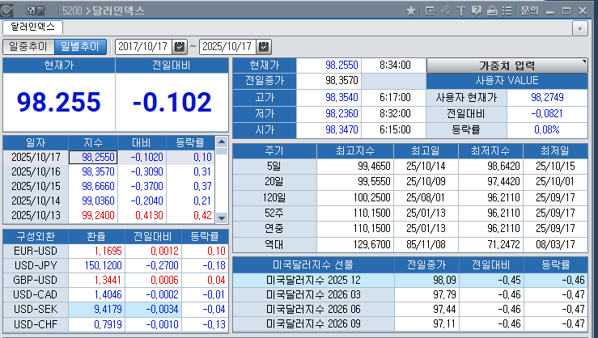Viewport: 598px width, 338px height.
Task: Click the export screen icon in title bar
Action: pyautogui.click(x=430, y=10)
